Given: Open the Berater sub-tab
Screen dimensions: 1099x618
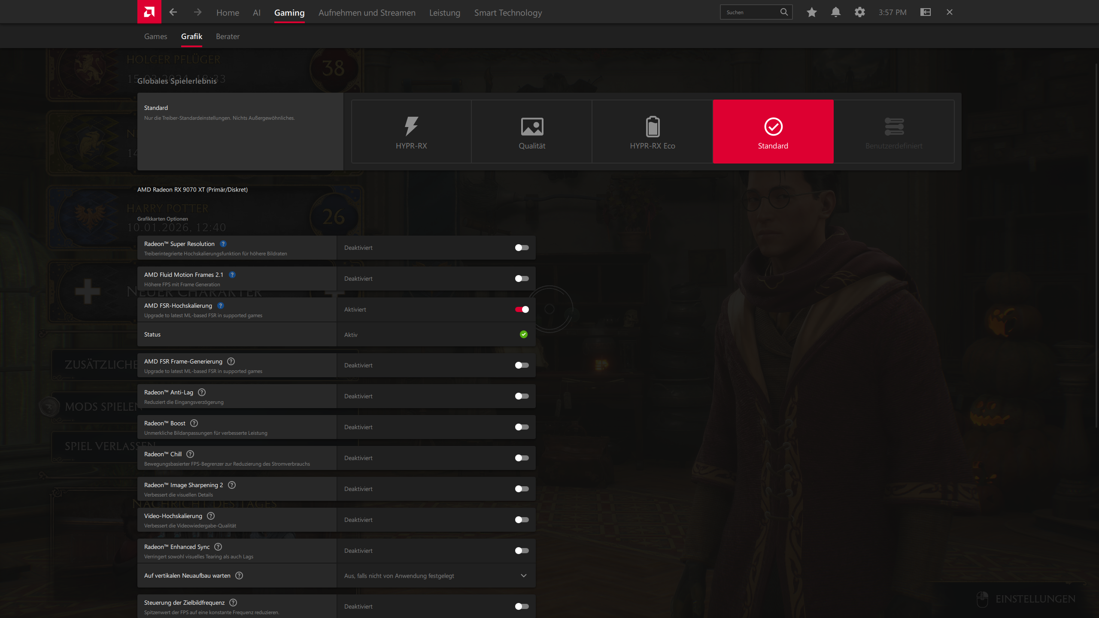Looking at the screenshot, I should (228, 36).
